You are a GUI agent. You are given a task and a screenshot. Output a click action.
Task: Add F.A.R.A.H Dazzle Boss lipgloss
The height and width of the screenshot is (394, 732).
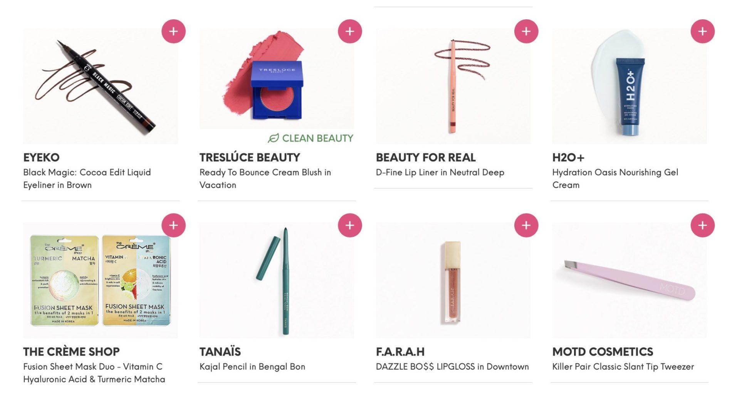526,225
